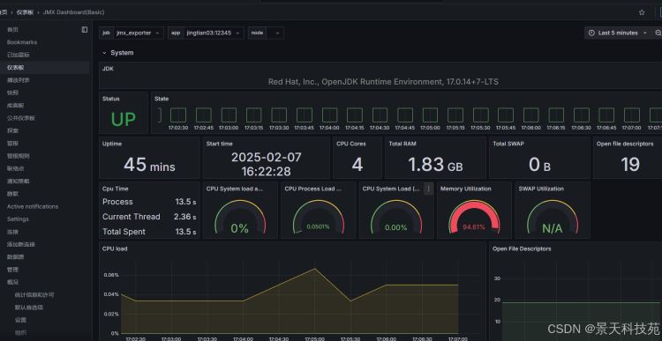Click the 17:05:00 state timeline block
Image resolution: width=662 pixels, height=341 pixels.
430,115
